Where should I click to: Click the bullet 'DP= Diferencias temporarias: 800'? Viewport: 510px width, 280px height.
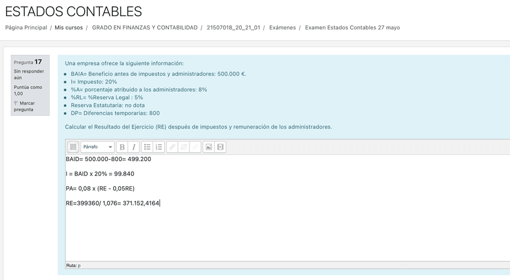(x=115, y=114)
